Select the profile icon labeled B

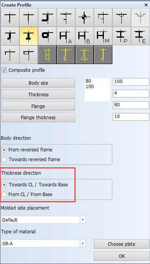[84, 36]
